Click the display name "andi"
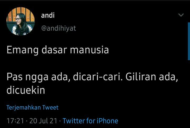The image size is (190, 128). tap(48, 15)
